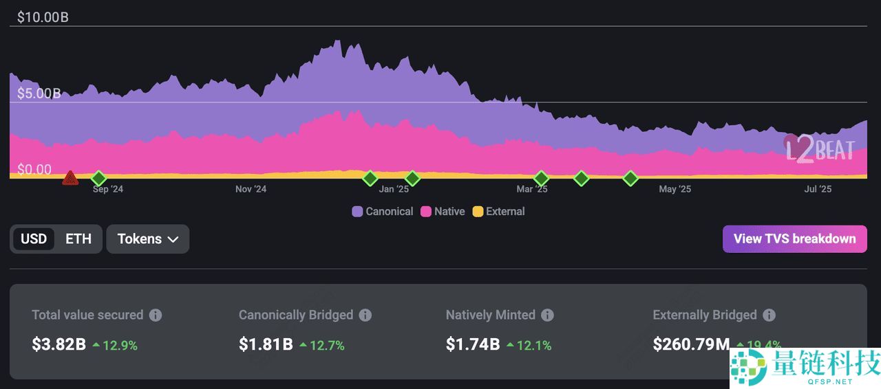881x389 pixels.
Task: Click the L2BEAT watermark logo on the chart
Action: pyautogui.click(x=819, y=149)
